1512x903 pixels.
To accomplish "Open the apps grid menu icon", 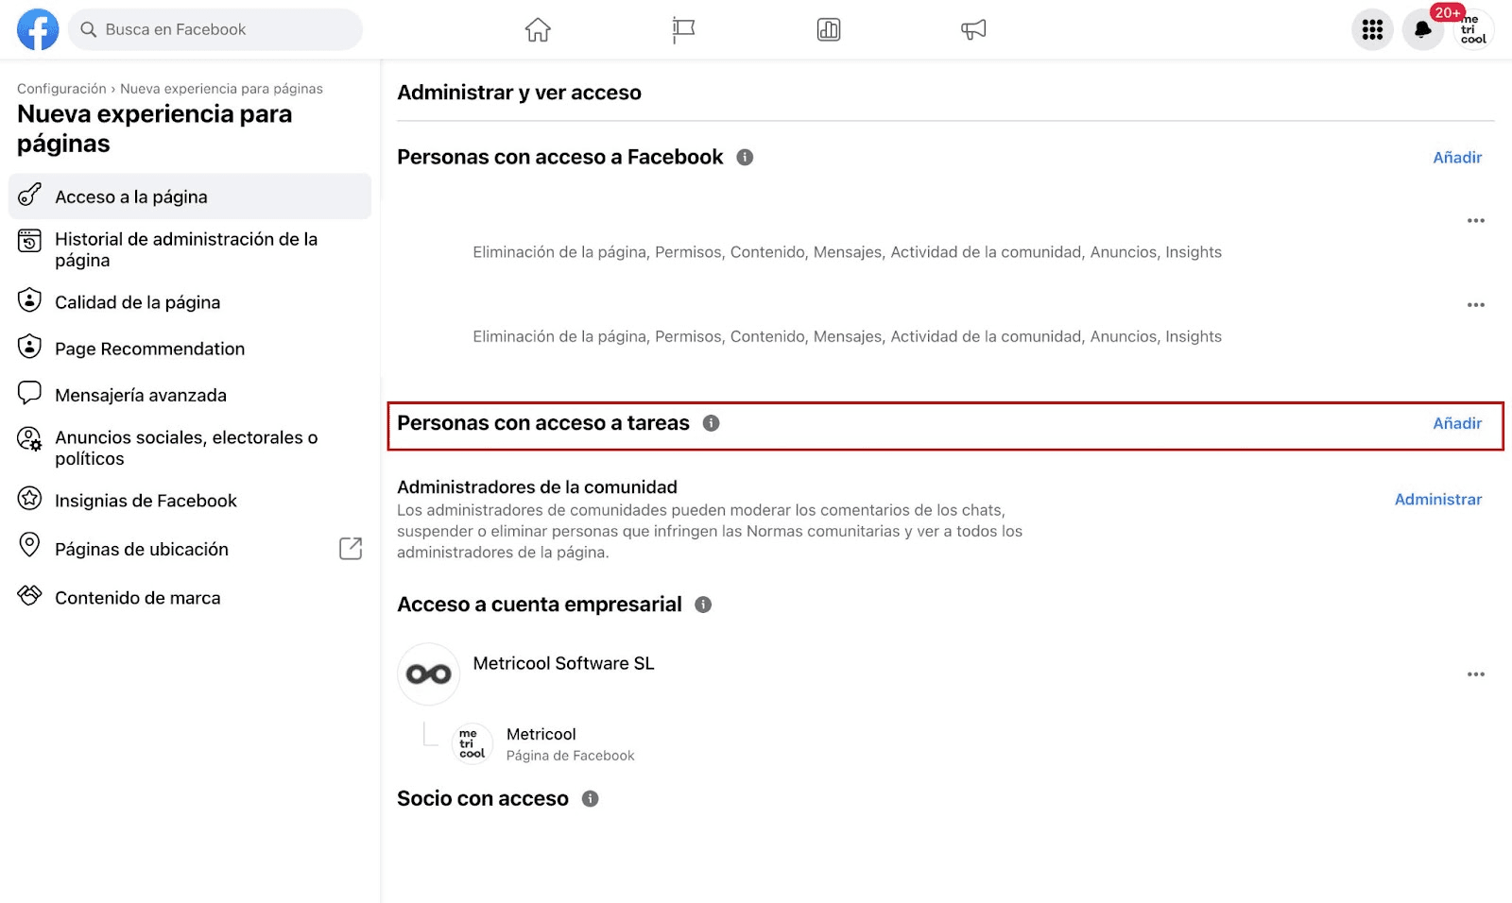I will pyautogui.click(x=1372, y=29).
